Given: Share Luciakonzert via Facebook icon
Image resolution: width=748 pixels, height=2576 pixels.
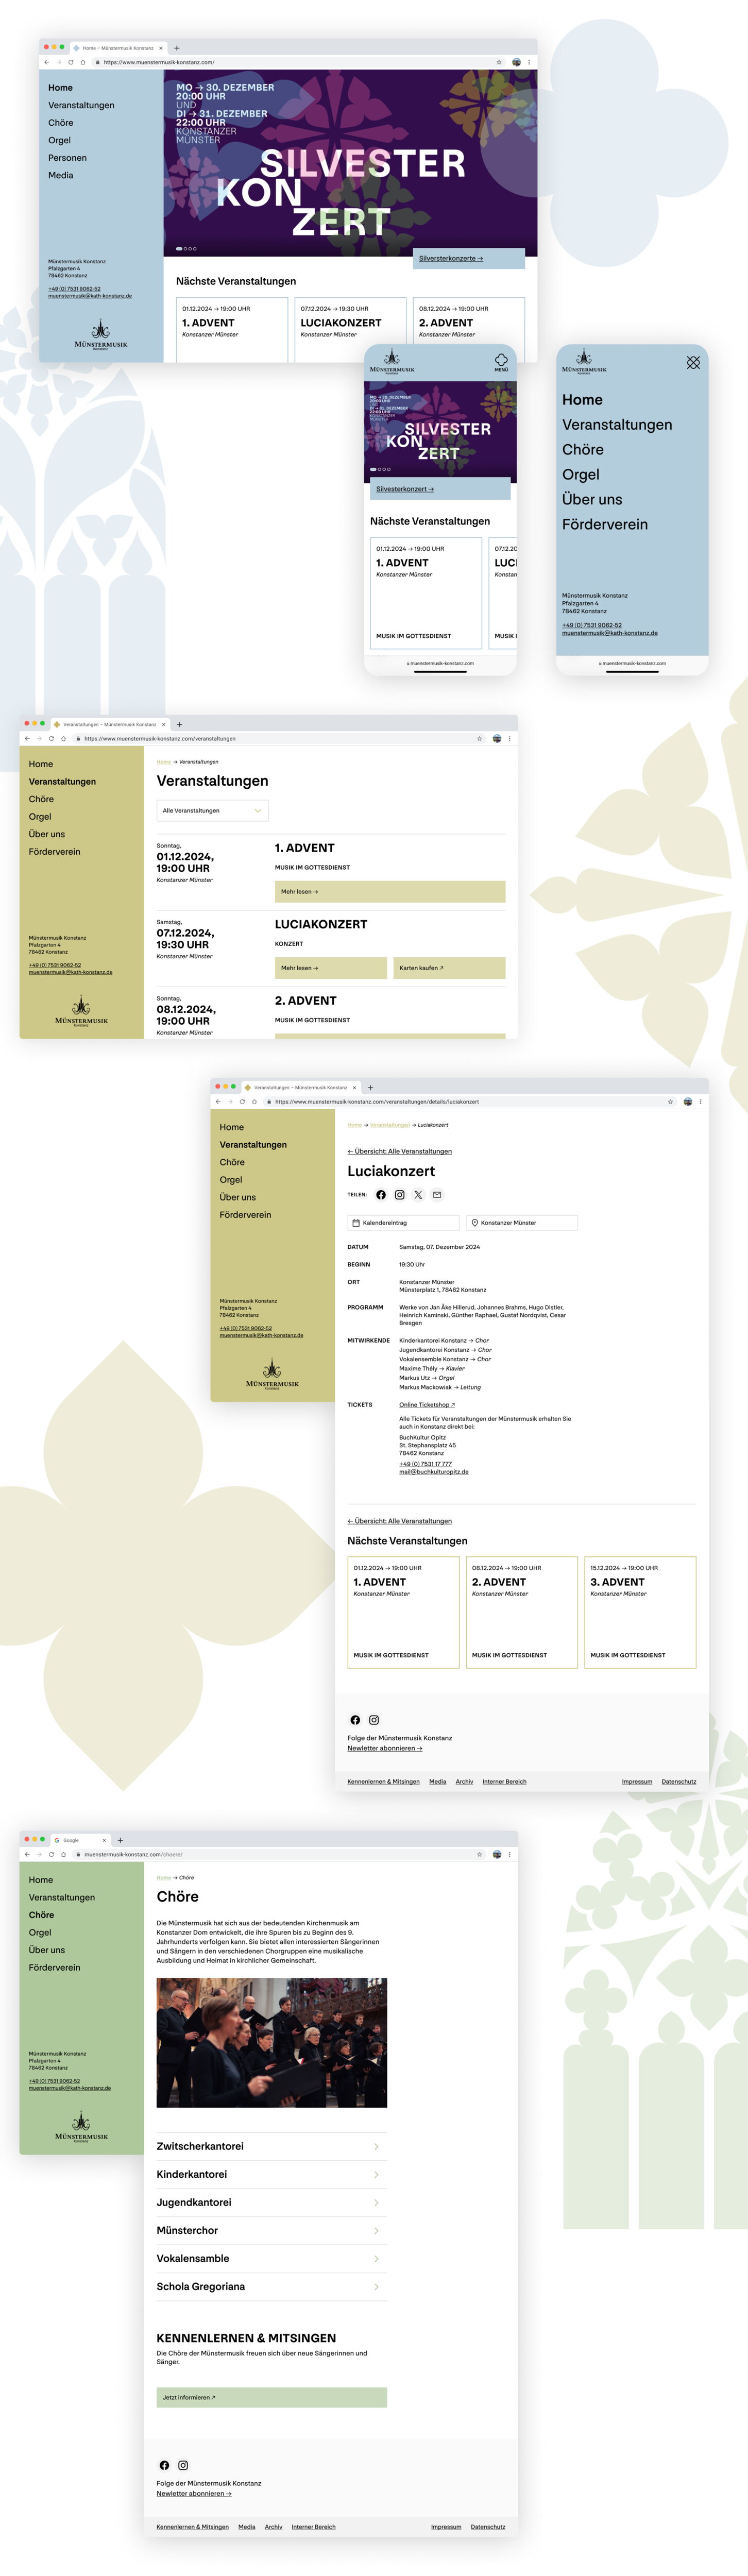Looking at the screenshot, I should tap(381, 1195).
